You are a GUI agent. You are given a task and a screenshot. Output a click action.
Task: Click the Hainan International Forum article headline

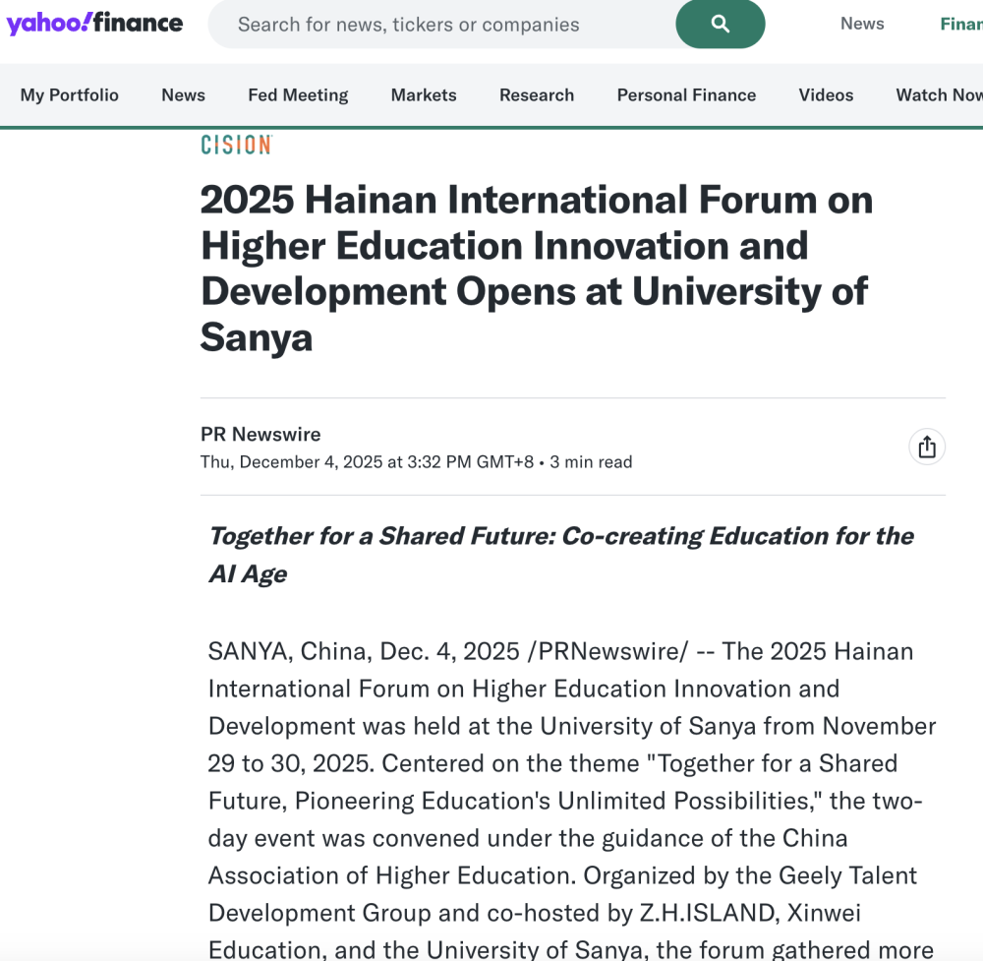tap(536, 269)
